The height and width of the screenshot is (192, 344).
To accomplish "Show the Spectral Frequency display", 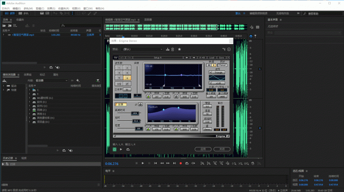I will 42,13.
